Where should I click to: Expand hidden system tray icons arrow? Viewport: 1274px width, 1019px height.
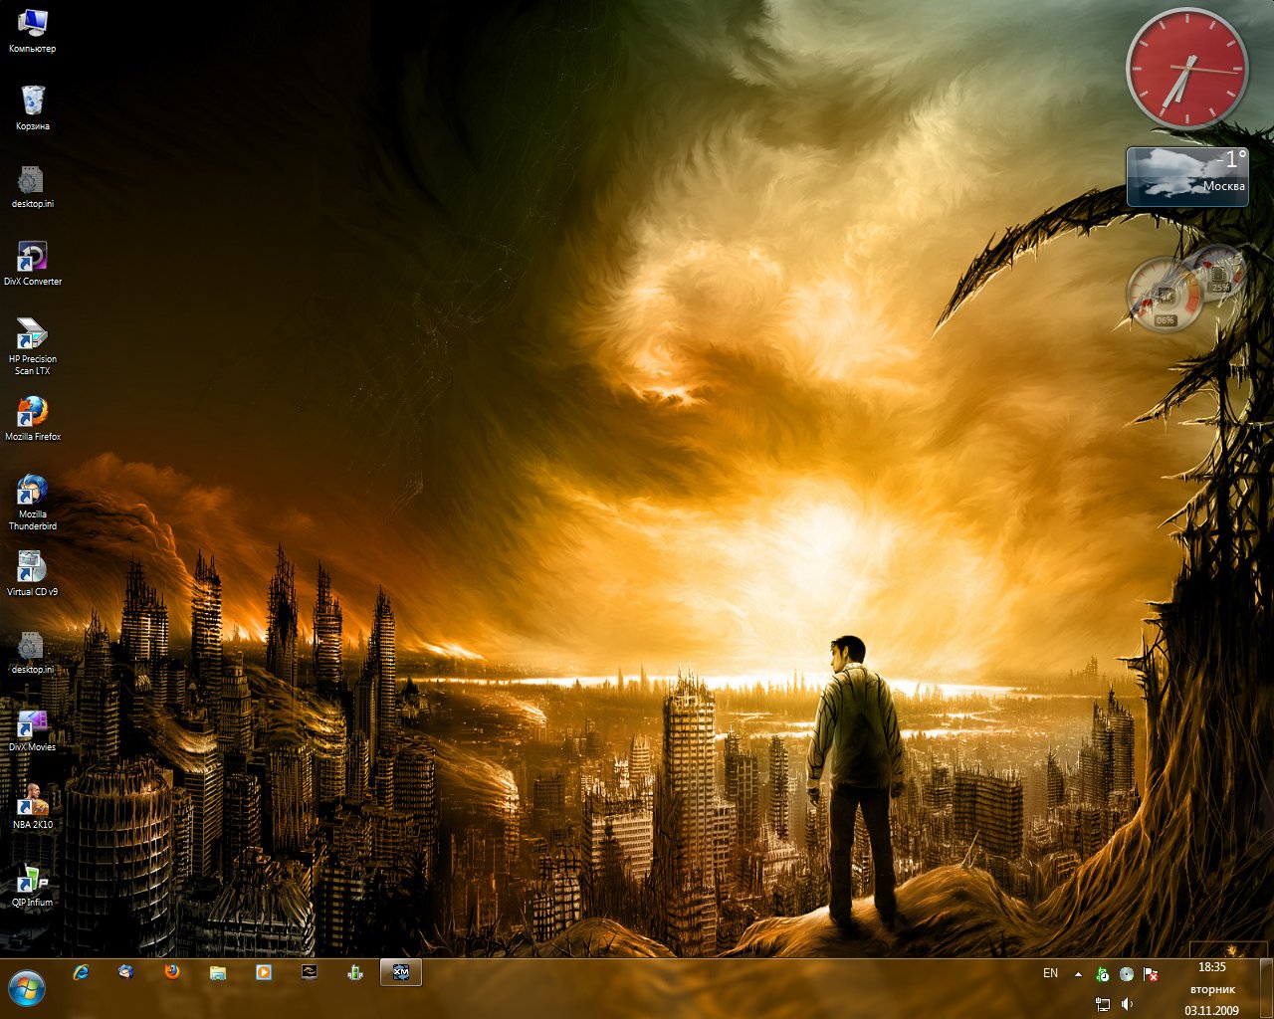[1078, 974]
